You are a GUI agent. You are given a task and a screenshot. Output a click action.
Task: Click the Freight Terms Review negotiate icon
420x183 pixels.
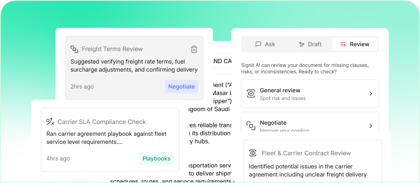tap(74, 49)
